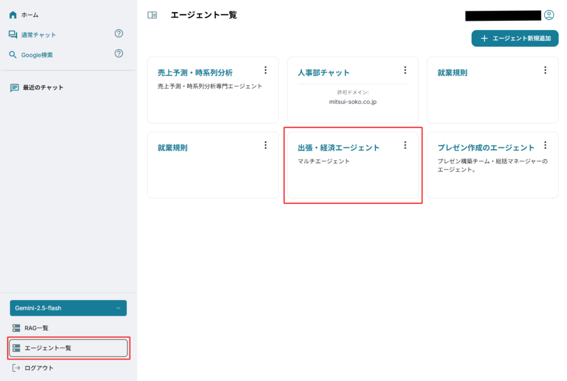Image resolution: width=567 pixels, height=381 pixels.
Task: Open three-dot menu on 人事部チャット card
Action: pyautogui.click(x=405, y=70)
